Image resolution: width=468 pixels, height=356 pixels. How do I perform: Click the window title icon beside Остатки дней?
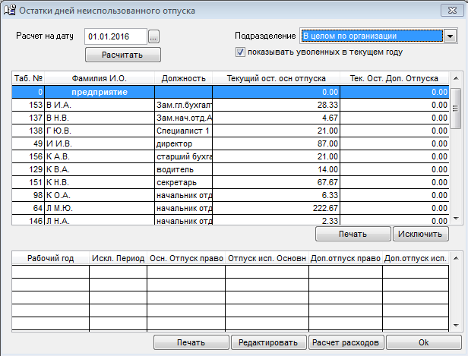tap(10, 10)
